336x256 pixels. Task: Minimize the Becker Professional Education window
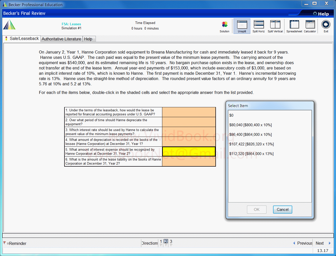306,3
